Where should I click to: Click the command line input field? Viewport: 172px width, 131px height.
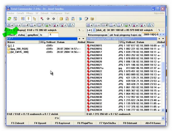110,118
